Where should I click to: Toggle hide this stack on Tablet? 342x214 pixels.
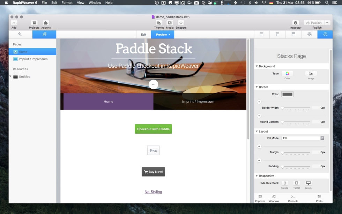[x=296, y=183]
